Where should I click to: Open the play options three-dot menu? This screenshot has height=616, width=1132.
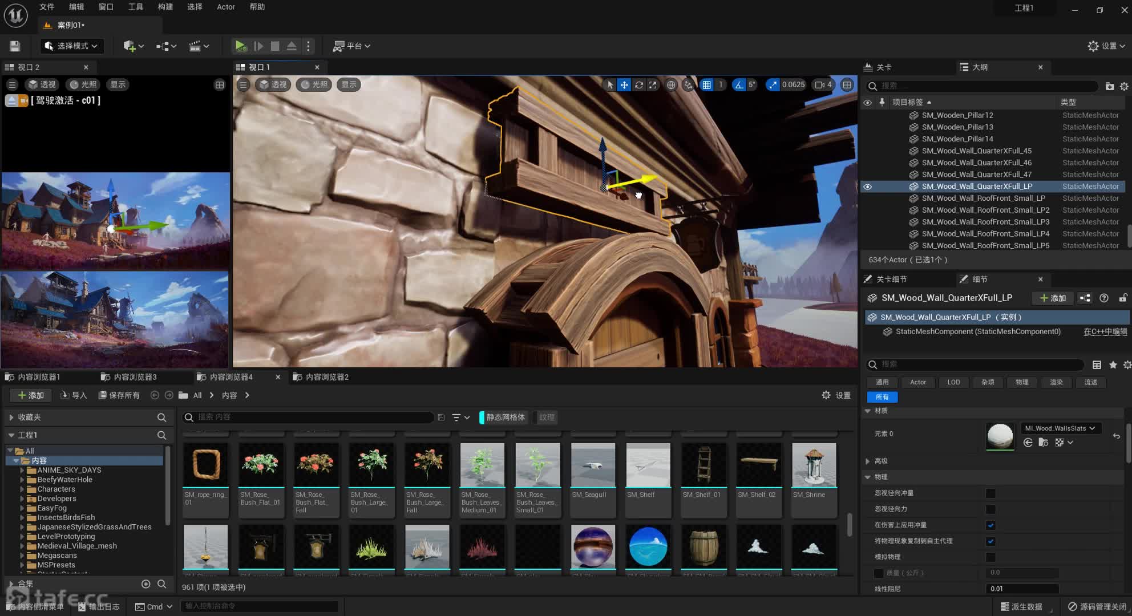click(x=308, y=46)
